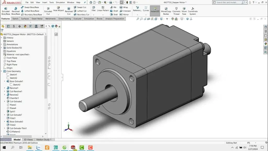Collapse the Boss-Extrude1 feature

[x=5, y=81]
